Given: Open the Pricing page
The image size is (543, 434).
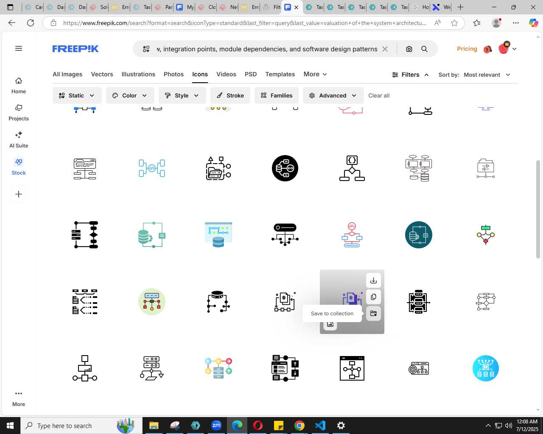Looking at the screenshot, I should 467,49.
